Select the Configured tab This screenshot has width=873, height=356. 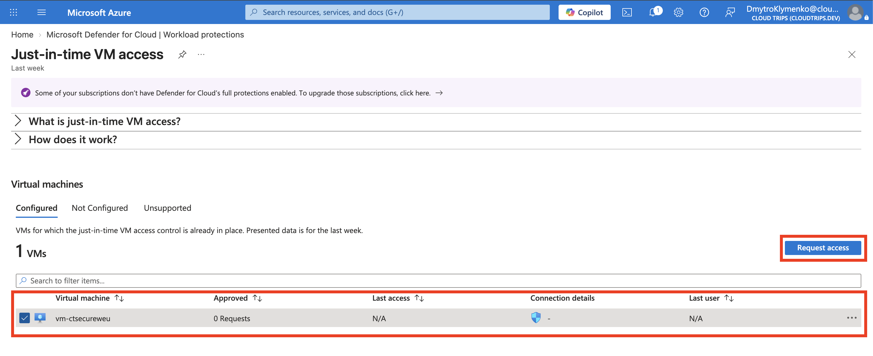(x=37, y=208)
